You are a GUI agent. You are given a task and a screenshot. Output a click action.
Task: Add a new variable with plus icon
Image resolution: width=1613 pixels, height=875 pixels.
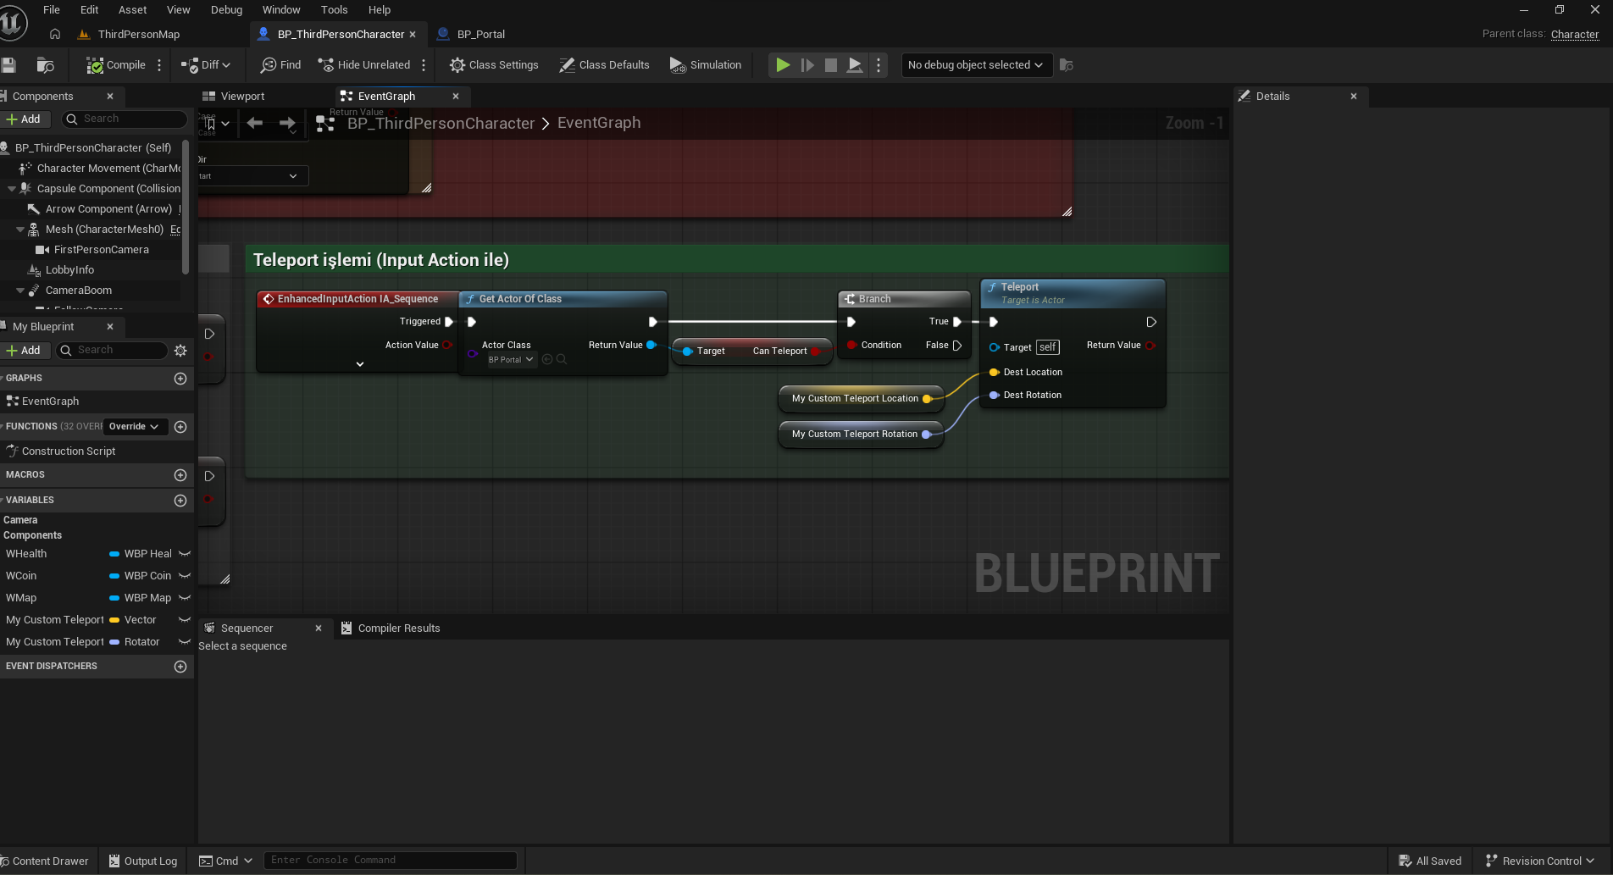point(180,501)
